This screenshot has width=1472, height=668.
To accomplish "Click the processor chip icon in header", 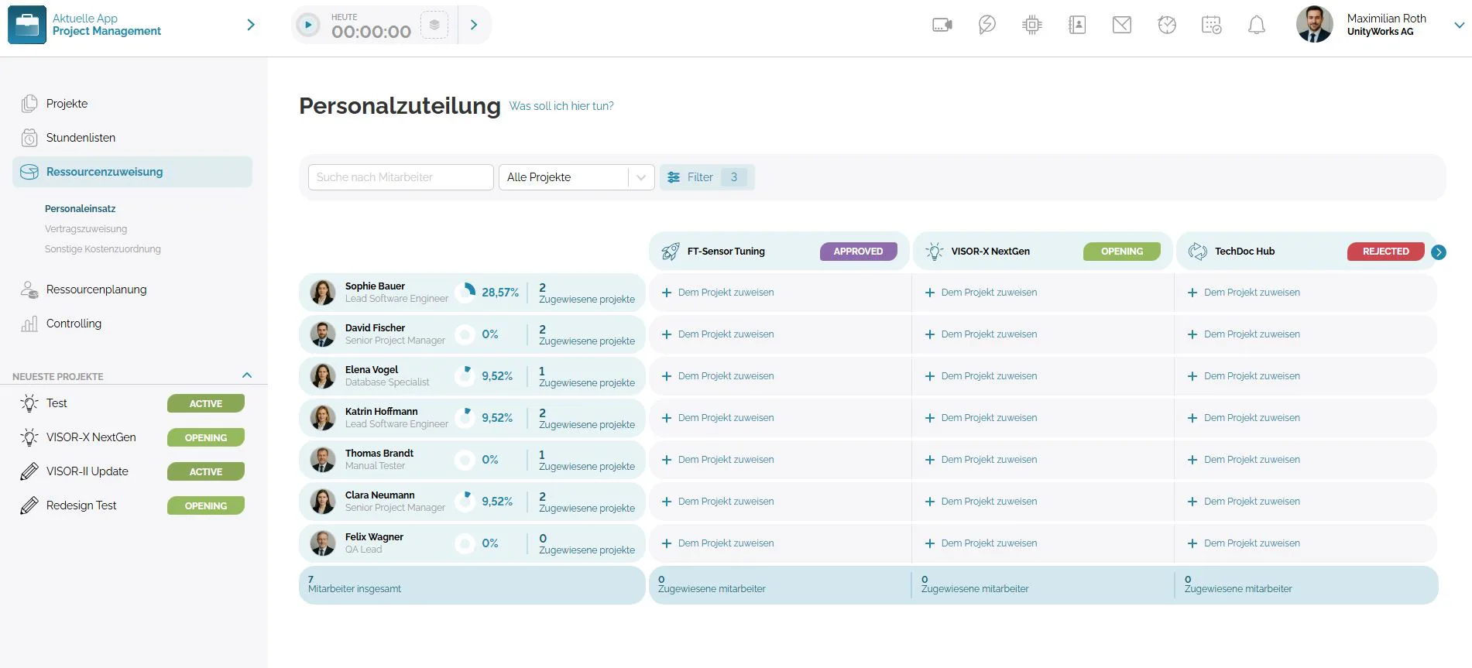I will tap(1032, 25).
